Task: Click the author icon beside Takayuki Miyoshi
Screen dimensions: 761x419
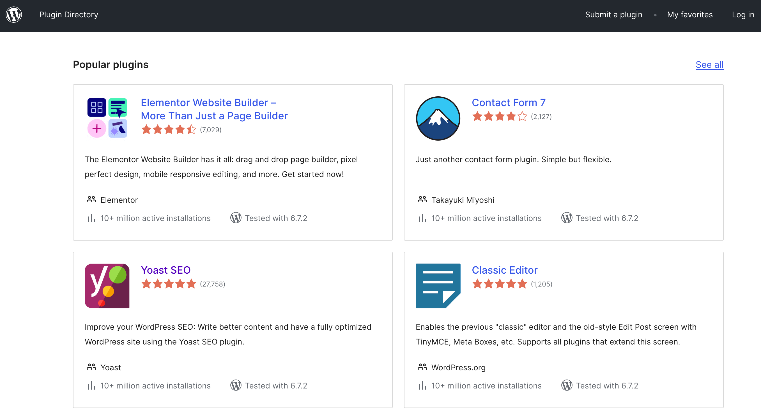Action: click(422, 200)
